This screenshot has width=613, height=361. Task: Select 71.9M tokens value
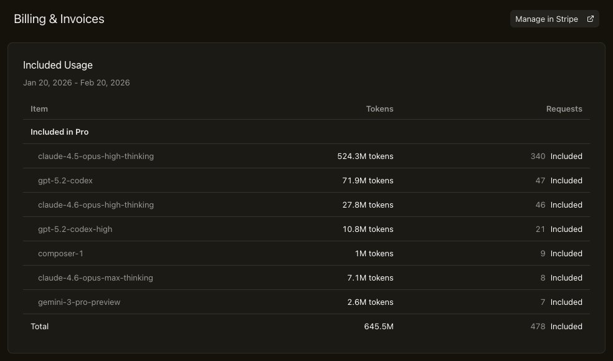(368, 180)
